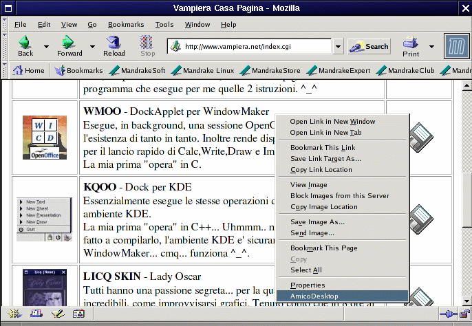472x326 pixels.
Task: Click the floppy download icon in the LICQ SKIN row
Action: pyautogui.click(x=421, y=297)
